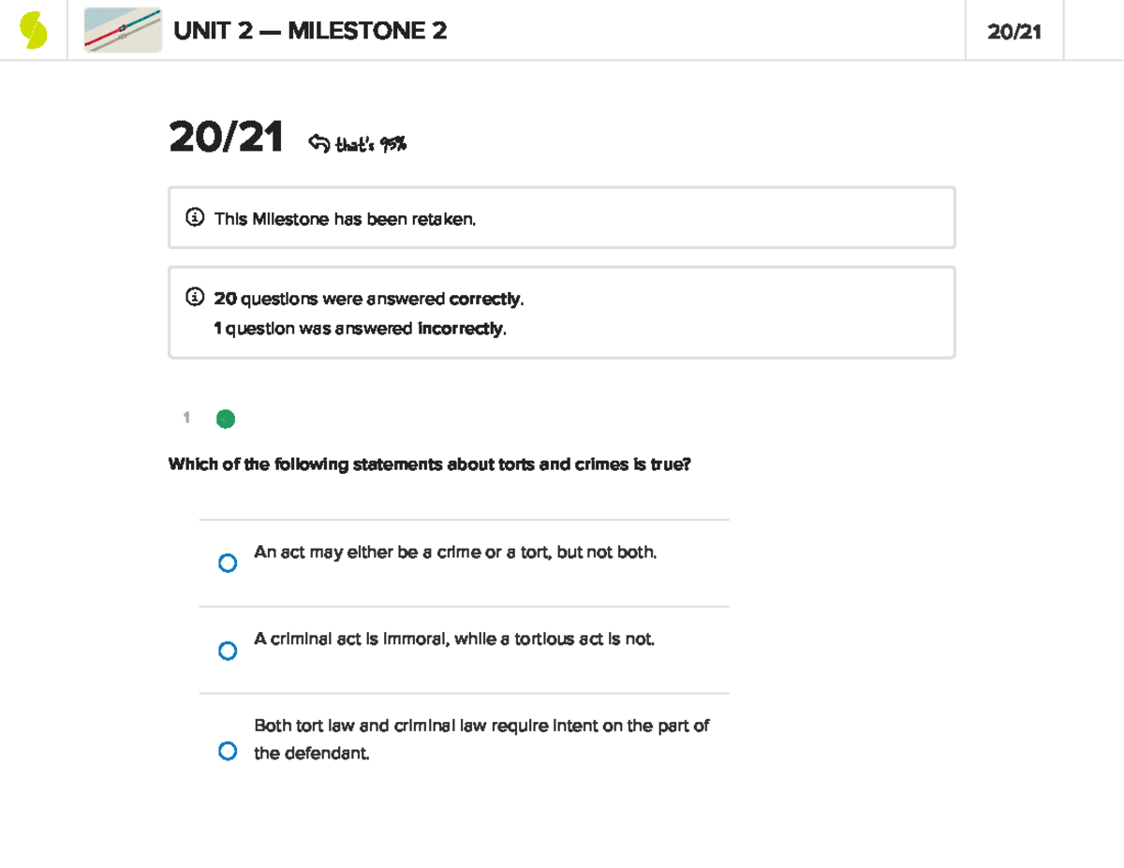1124x868 pixels.
Task: Click the green correct indicator above question 1
Action: point(225,419)
